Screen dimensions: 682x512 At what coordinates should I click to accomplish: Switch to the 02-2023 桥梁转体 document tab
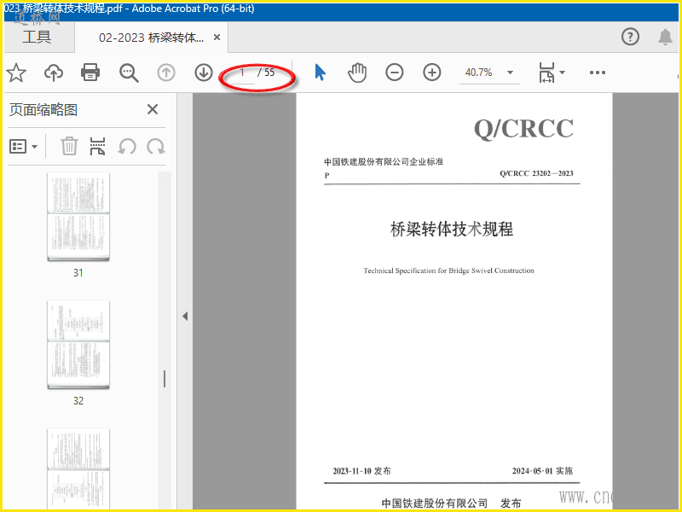coord(151,38)
